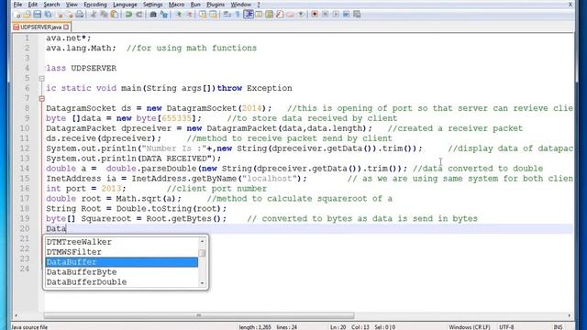Save the current file via toolbar
Image resolution: width=587 pixels, height=330 pixels.
tap(38, 15)
